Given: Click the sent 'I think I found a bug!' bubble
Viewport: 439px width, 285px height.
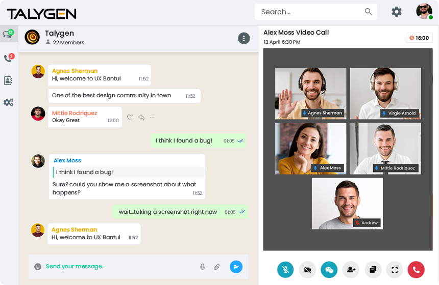Looking at the screenshot, I should (x=198, y=140).
